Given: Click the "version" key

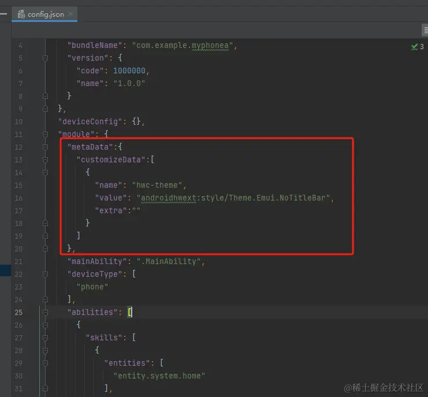Looking at the screenshot, I should pos(88,58).
